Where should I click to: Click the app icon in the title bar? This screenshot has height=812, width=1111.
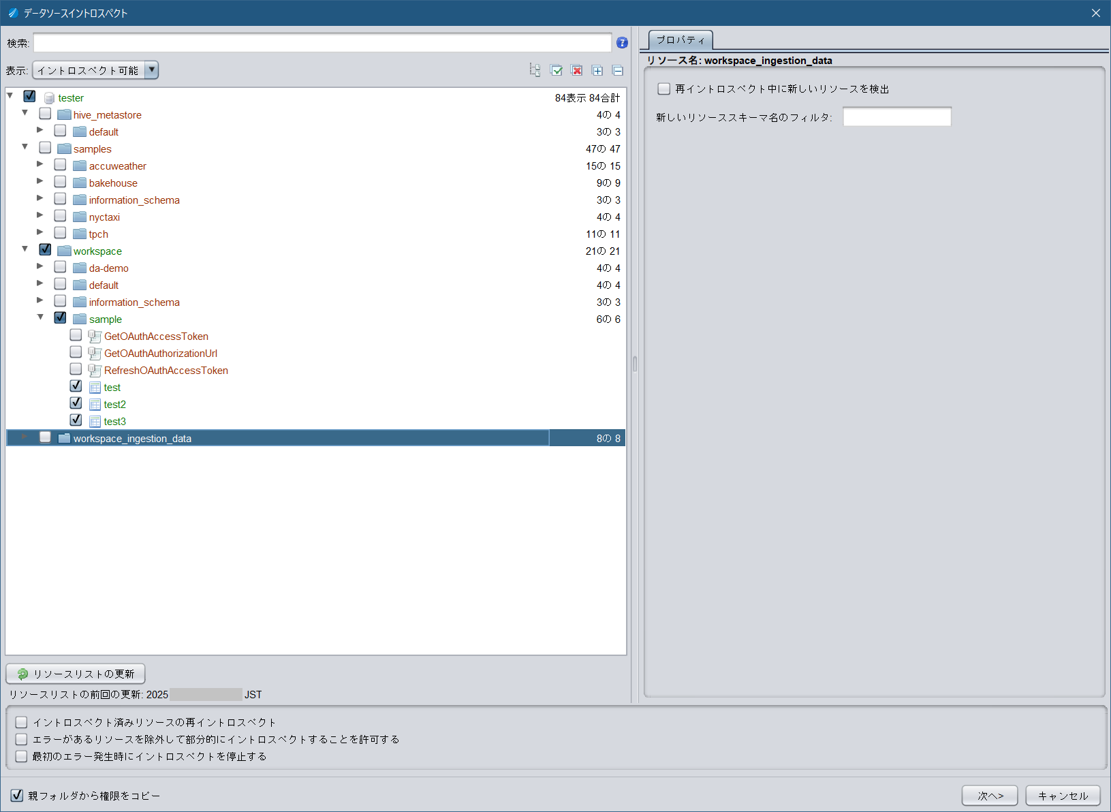(13, 13)
